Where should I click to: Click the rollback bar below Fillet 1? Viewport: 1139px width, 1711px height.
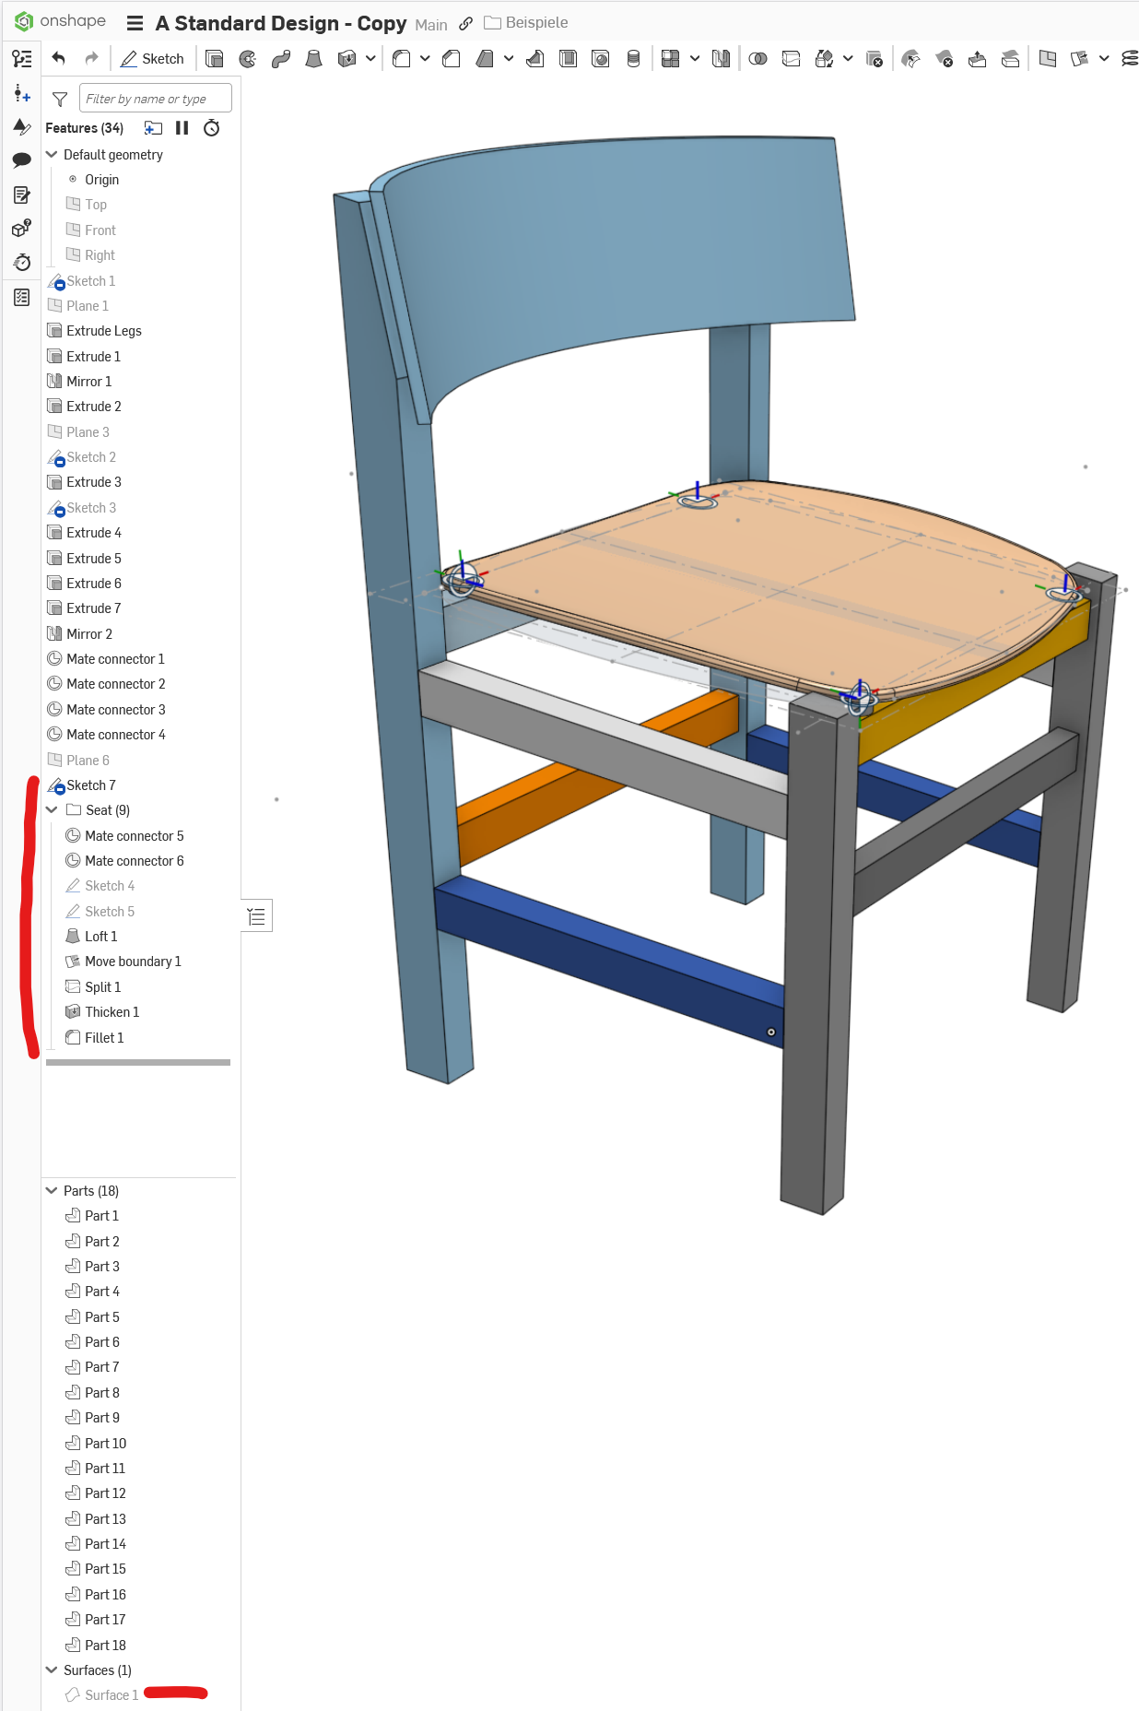(x=138, y=1062)
